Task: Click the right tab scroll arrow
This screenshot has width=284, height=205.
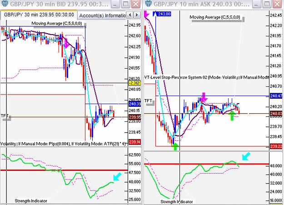Action: (137, 15)
